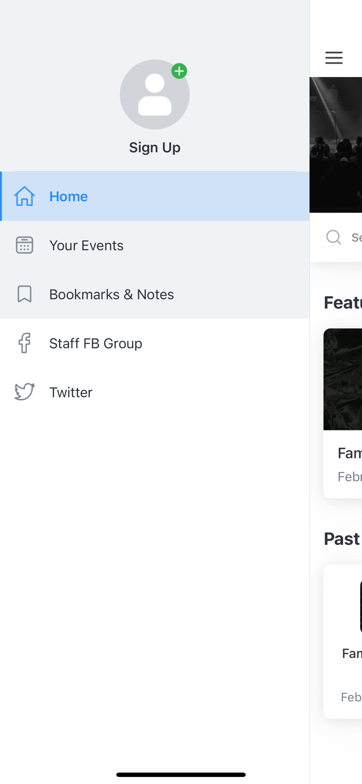
Task: Open the featured event card image
Action: [x=343, y=379]
